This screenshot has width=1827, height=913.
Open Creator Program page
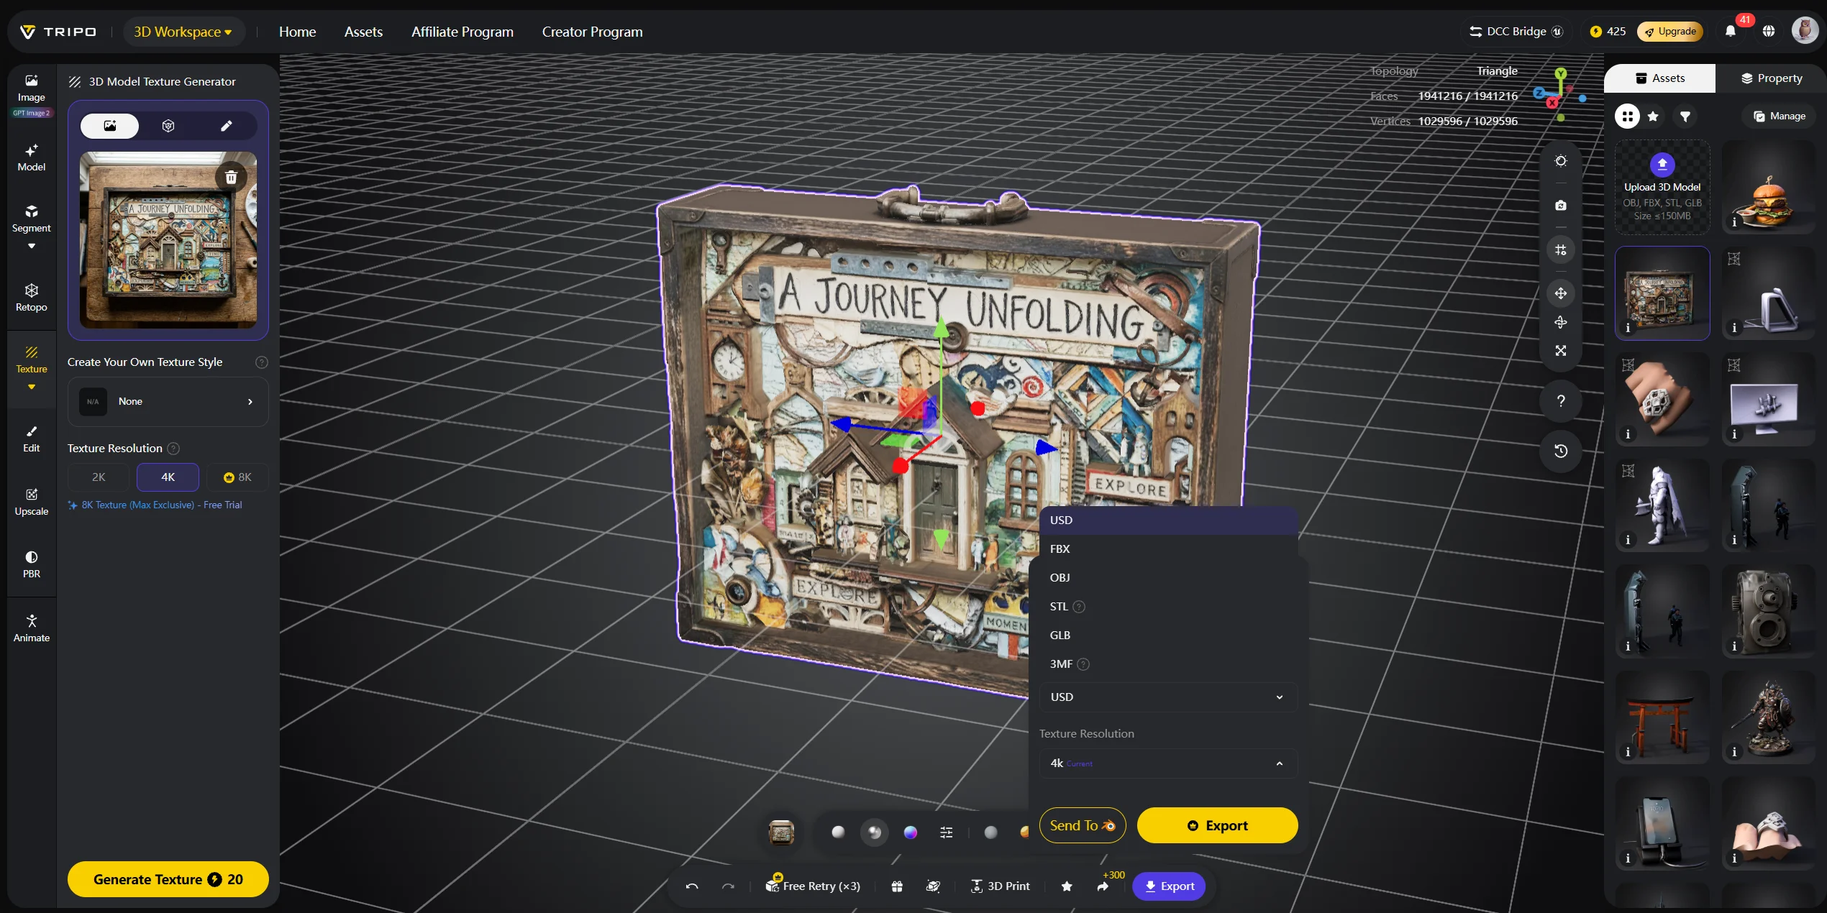[x=592, y=32]
